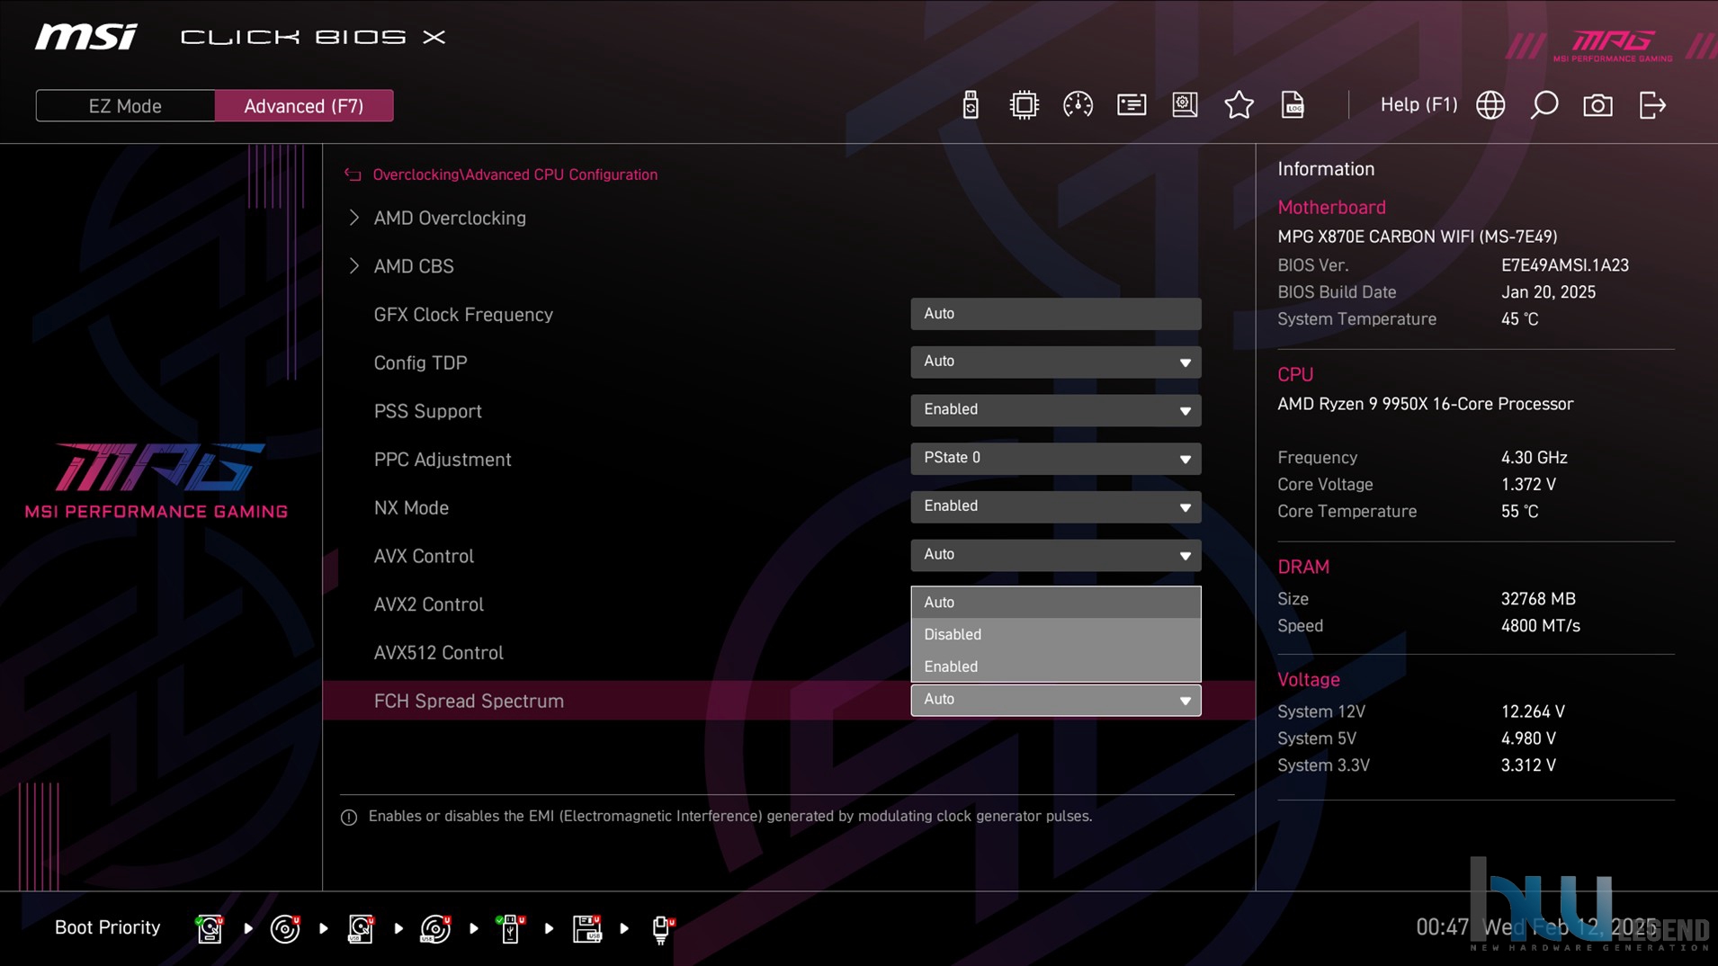Open the PSS Support dropdown
Viewport: 1718px width, 966px height.
[1055, 410]
